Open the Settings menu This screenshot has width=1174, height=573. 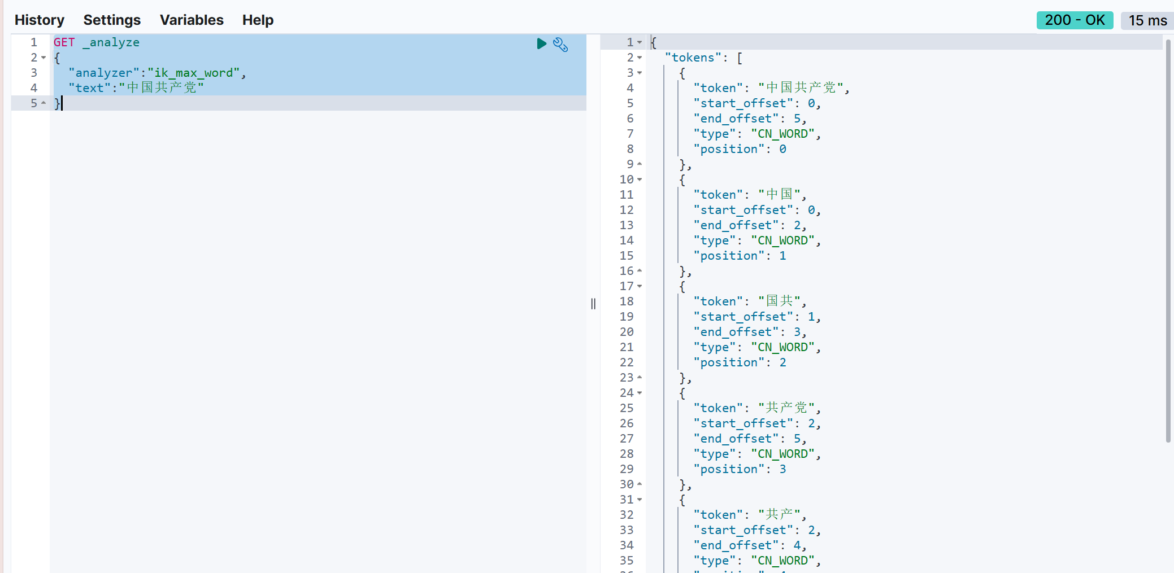112,20
